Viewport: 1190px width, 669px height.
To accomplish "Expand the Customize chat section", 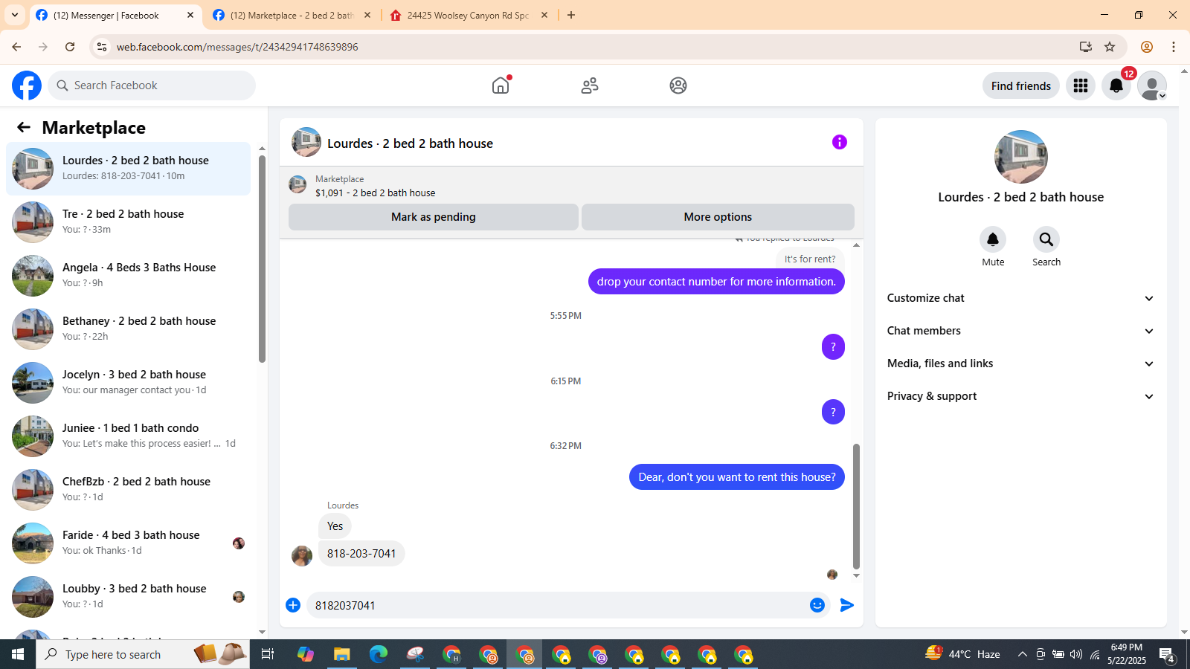I will [1020, 298].
